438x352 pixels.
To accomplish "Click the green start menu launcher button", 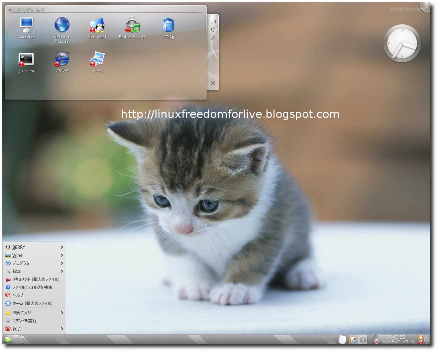I will click(x=8, y=340).
